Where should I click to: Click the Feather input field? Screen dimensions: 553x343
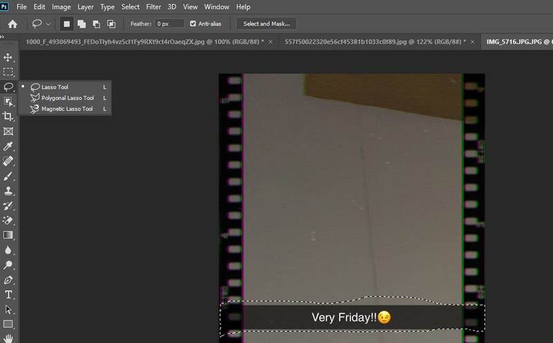point(169,24)
